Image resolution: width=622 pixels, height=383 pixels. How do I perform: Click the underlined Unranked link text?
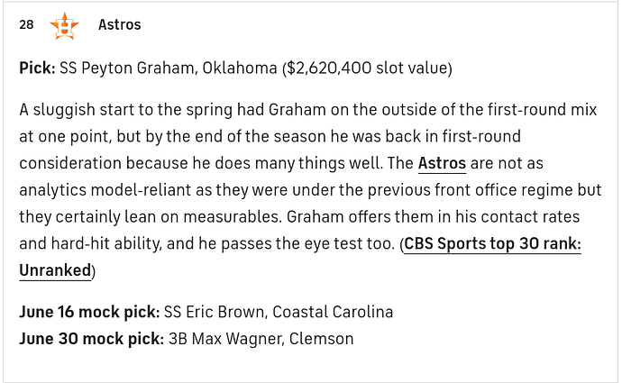click(55, 270)
